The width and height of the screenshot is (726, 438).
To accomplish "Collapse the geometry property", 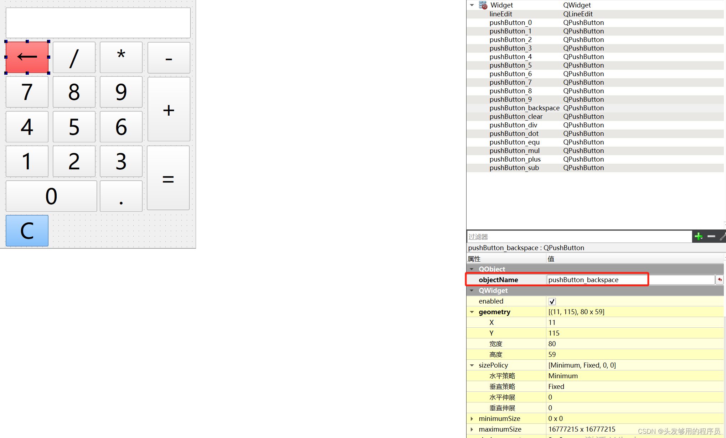I will point(472,312).
